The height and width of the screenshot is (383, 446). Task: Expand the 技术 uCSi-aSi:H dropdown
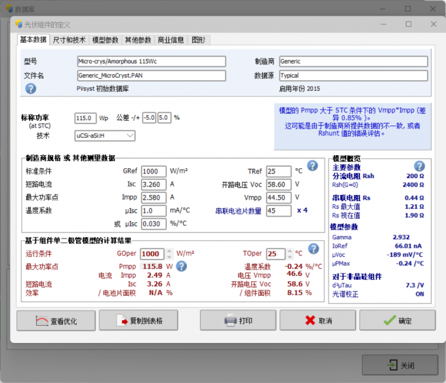tap(130, 135)
